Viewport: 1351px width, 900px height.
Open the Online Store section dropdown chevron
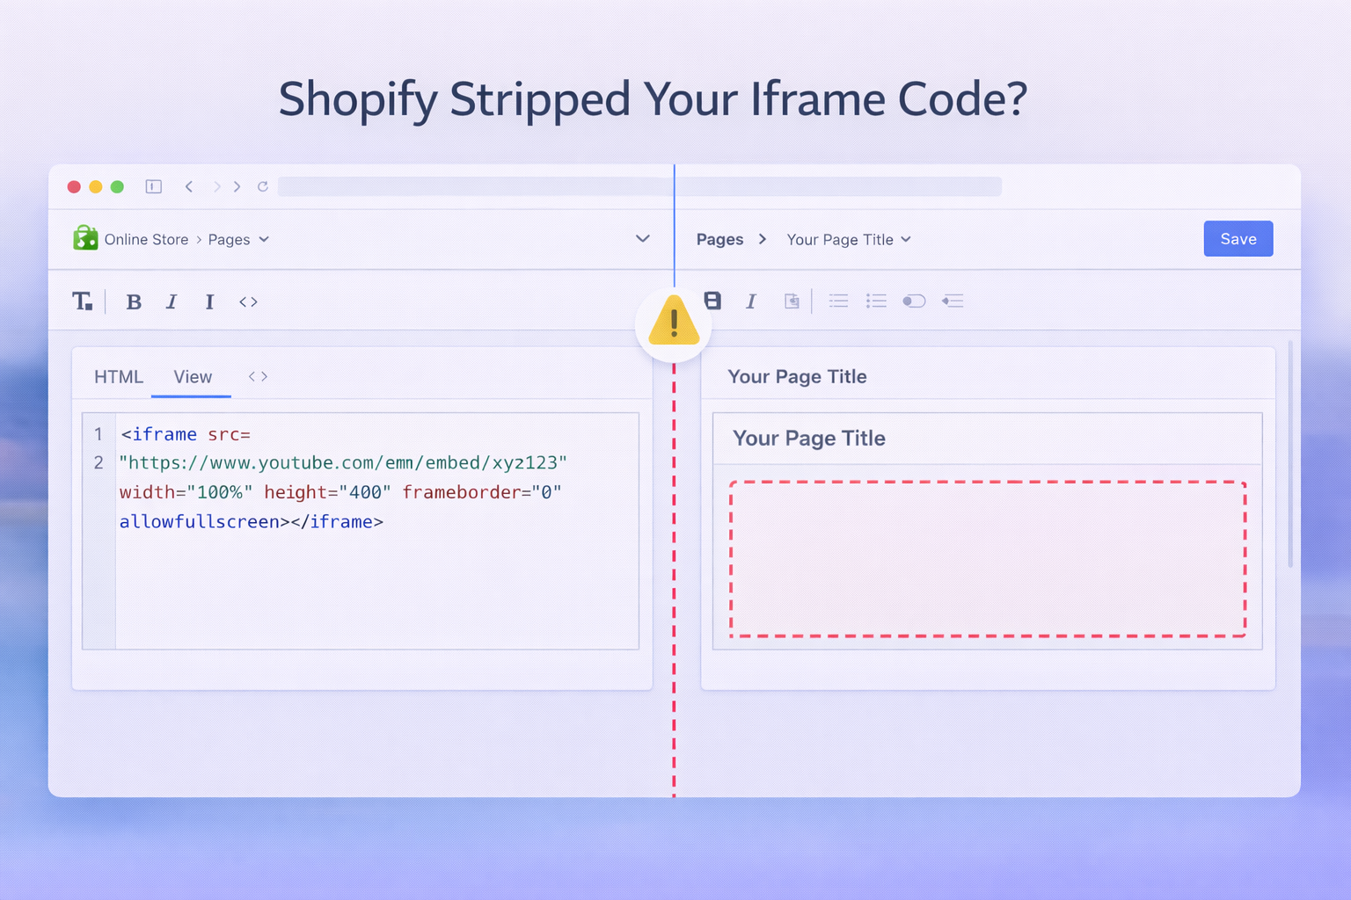click(642, 238)
